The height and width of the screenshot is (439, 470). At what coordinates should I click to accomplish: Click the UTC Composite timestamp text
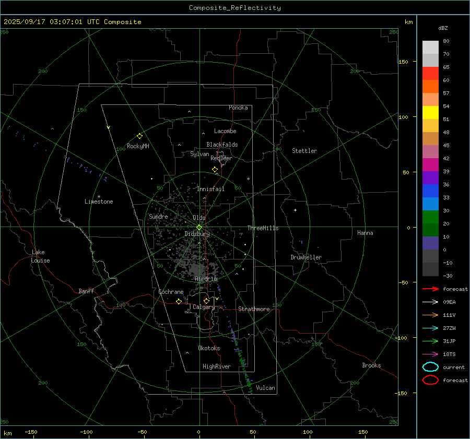72,22
